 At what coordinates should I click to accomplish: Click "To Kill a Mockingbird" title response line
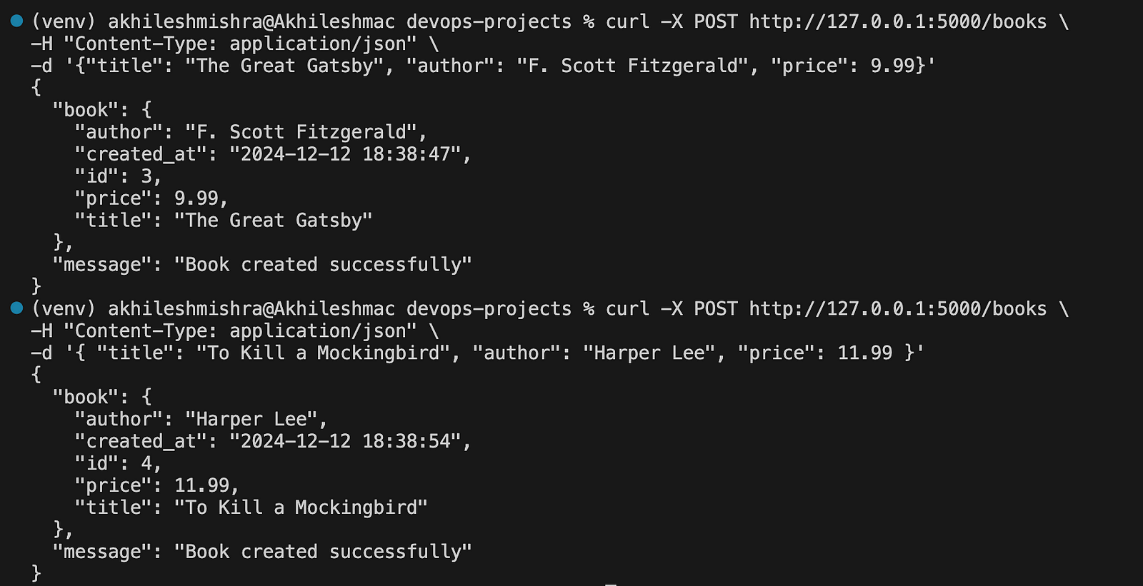[x=251, y=507]
